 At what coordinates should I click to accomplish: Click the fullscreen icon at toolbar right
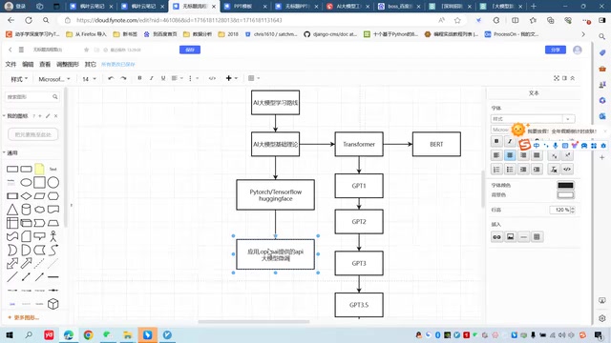[x=557, y=78]
